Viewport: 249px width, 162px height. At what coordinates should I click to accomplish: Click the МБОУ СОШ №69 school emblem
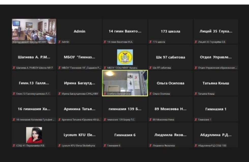click(125, 57)
